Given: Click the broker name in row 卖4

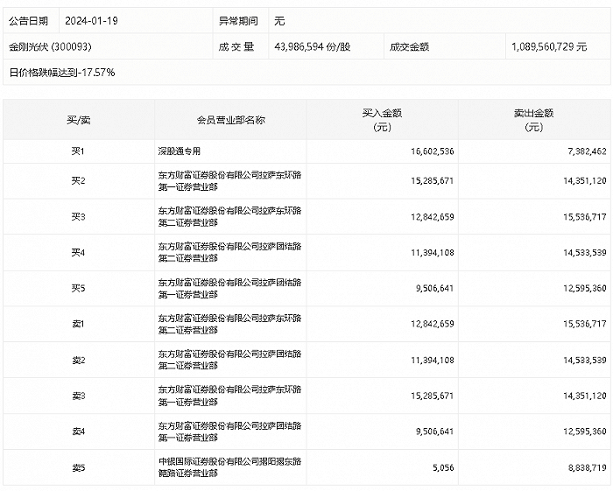Looking at the screenshot, I should click(x=229, y=431).
